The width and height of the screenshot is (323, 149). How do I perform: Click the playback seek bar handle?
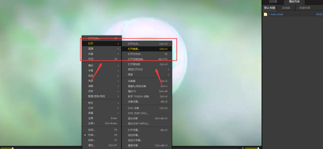13,148
